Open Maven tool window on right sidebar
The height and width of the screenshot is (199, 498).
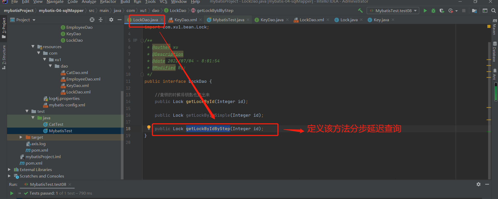495,27
